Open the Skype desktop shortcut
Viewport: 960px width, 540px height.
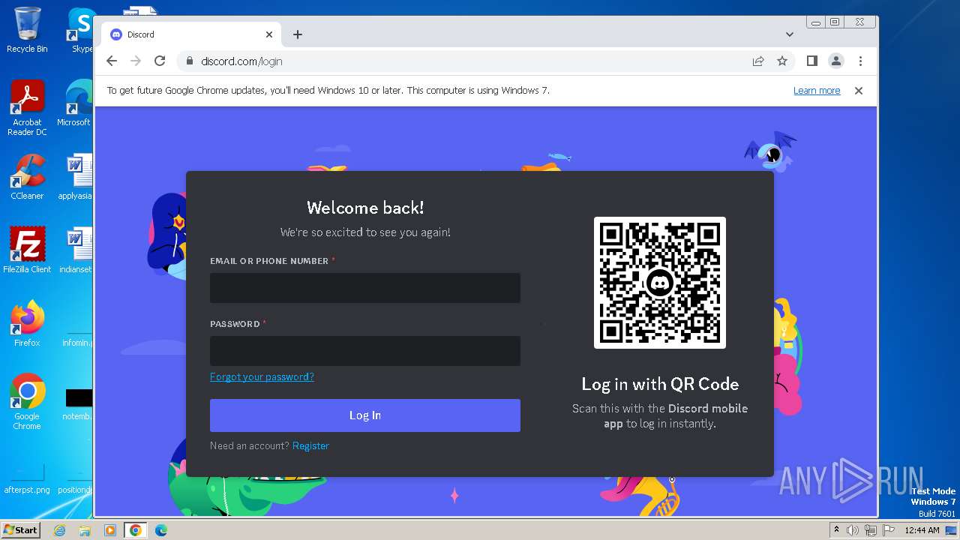[x=81, y=30]
